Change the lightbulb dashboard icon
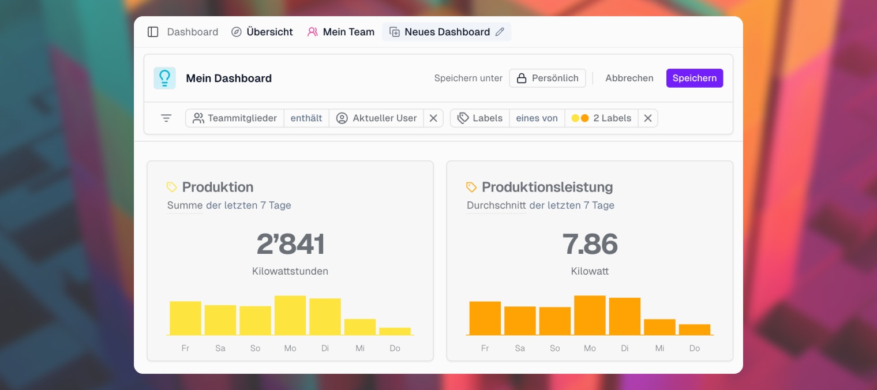This screenshot has height=390, width=877. [x=164, y=78]
